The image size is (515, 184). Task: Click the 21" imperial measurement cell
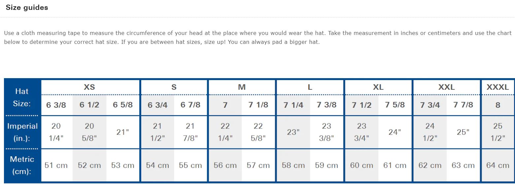click(x=123, y=132)
